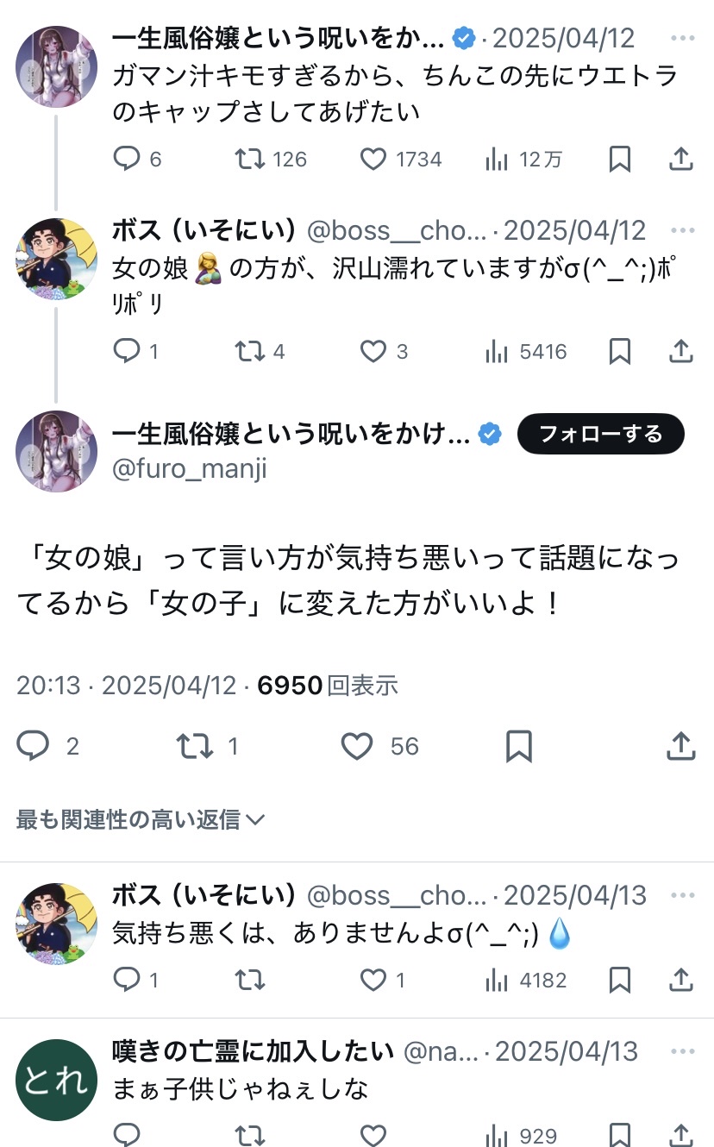Bookmark the reply with 4182 views
The image size is (714, 1147).
tap(619, 980)
